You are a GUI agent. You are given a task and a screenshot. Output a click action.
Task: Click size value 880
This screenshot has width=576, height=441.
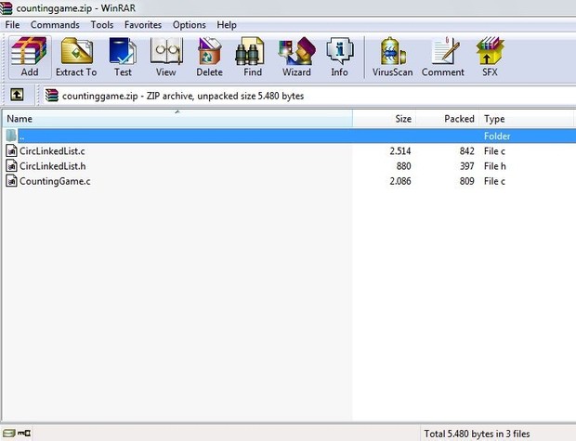(x=404, y=166)
